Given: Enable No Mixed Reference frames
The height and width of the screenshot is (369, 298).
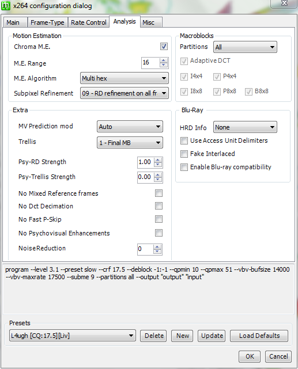Looking at the screenshot, I should (x=159, y=193).
